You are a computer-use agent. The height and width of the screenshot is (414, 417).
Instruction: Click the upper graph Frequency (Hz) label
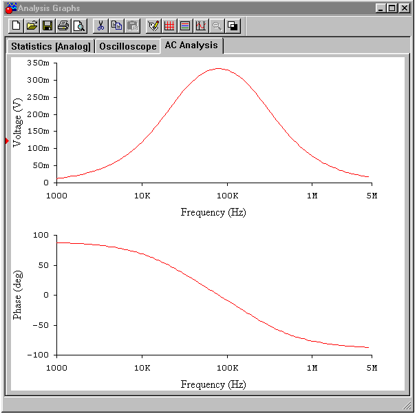[x=213, y=212]
